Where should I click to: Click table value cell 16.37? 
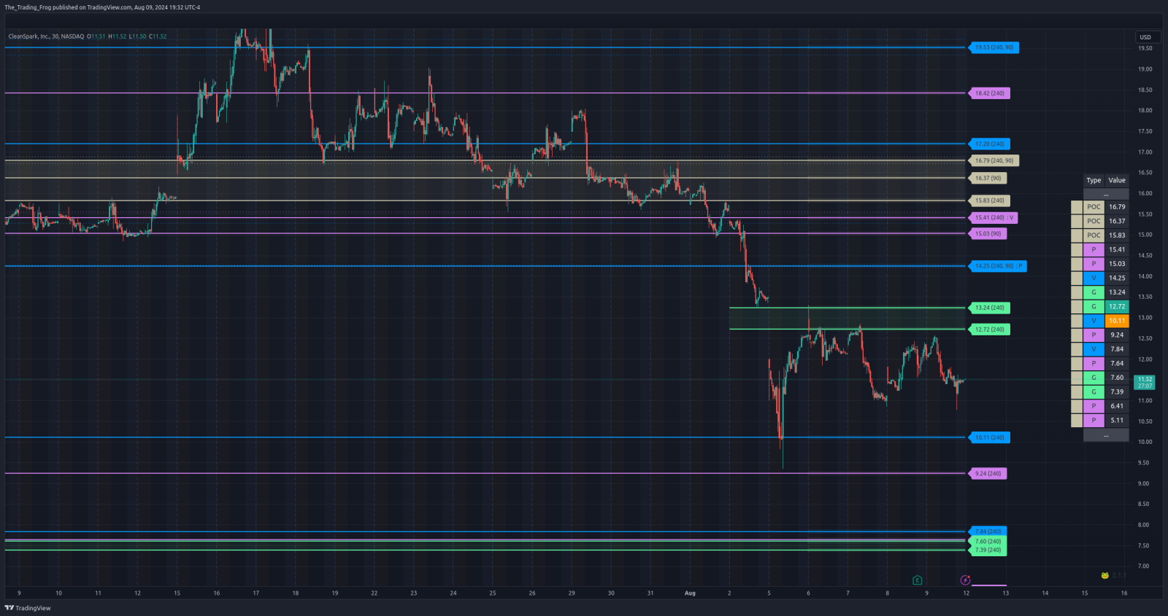pos(1117,221)
